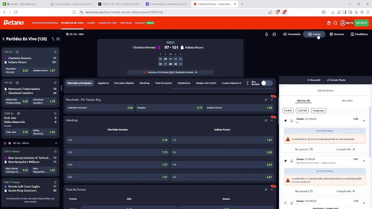This screenshot has height=209, width=372.
Task: Click the DEPÓSITO button
Action: click(x=362, y=23)
